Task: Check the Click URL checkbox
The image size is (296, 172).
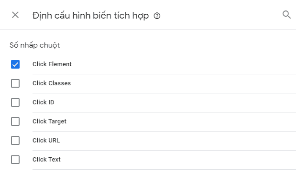Action: click(x=15, y=141)
